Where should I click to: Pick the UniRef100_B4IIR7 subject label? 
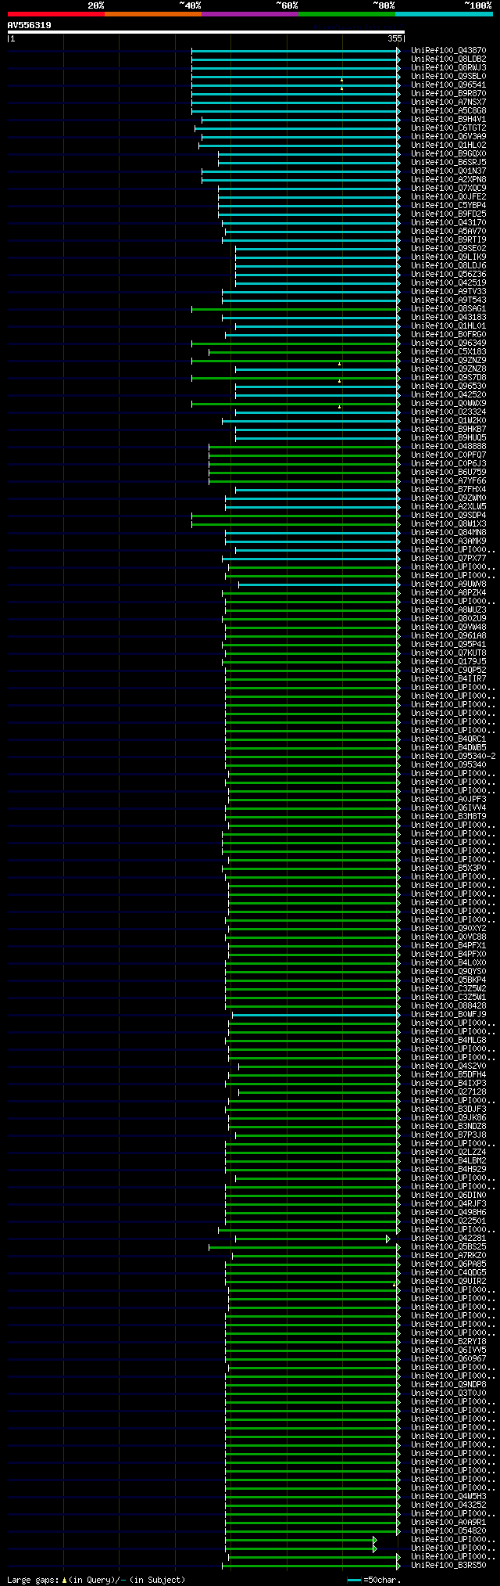tap(448, 679)
